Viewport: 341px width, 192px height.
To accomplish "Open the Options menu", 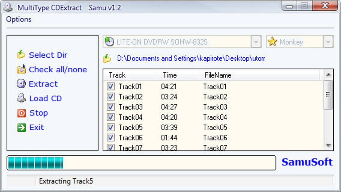I will pos(19,19).
